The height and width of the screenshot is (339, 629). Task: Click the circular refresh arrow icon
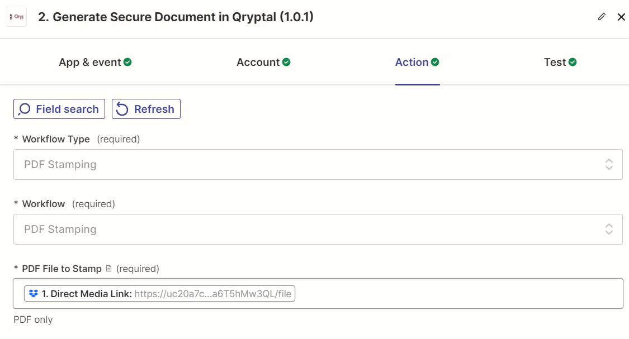tap(120, 108)
